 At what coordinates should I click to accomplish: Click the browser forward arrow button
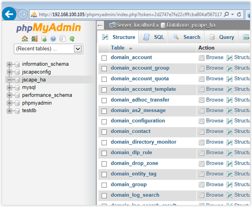click(23, 14)
